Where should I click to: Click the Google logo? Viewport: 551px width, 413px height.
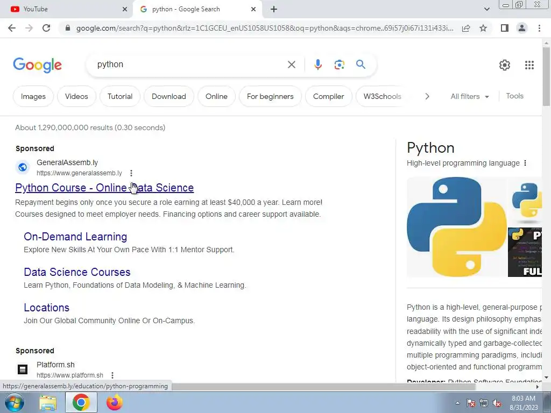click(37, 65)
